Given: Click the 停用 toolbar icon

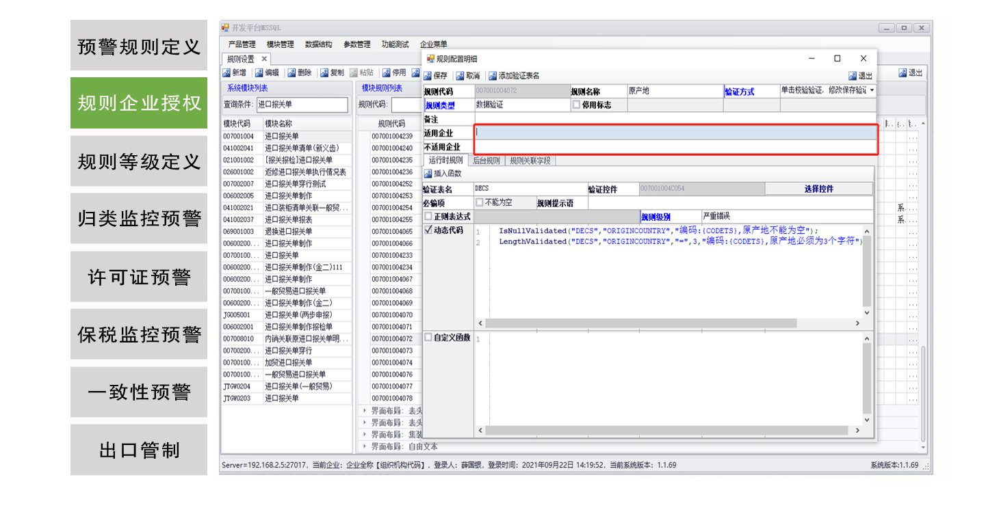Looking at the screenshot, I should tap(386, 72).
